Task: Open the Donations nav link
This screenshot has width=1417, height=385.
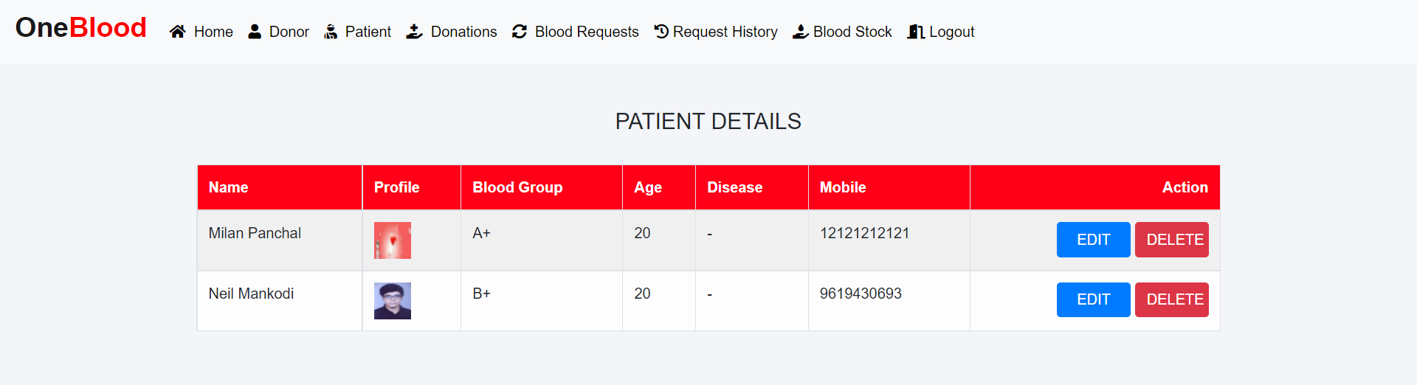Action: [x=463, y=32]
